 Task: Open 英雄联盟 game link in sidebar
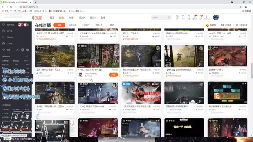click(x=5, y=61)
